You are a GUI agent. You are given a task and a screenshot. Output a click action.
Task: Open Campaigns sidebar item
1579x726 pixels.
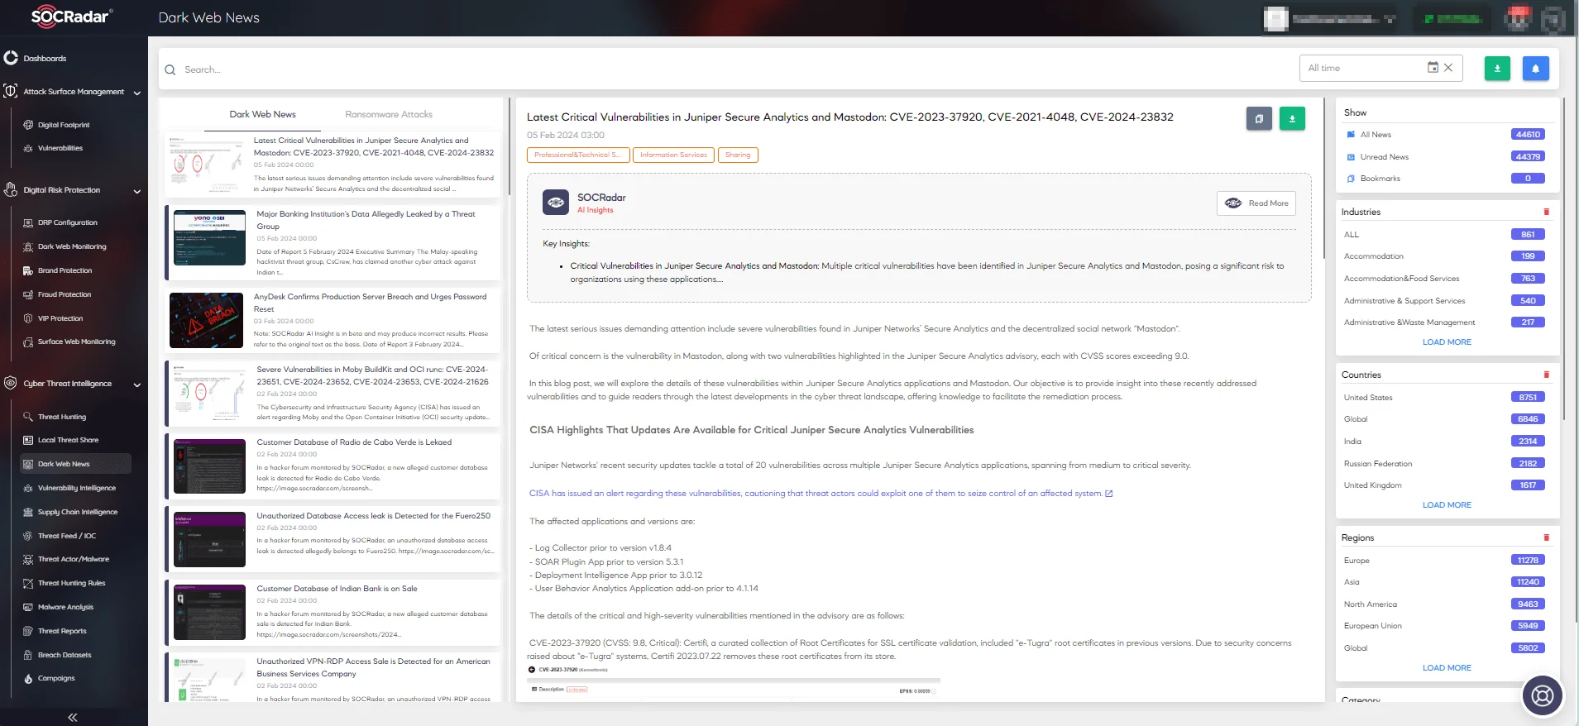click(x=56, y=678)
